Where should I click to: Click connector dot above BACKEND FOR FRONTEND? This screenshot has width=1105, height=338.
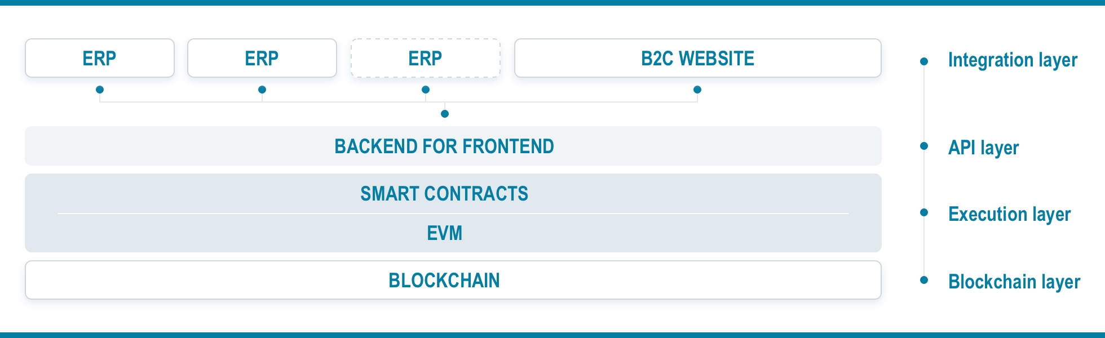pyautogui.click(x=445, y=114)
